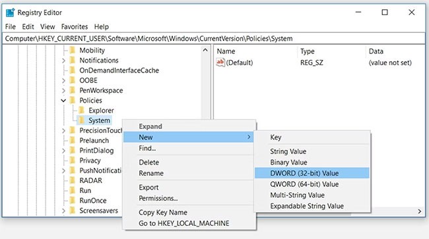Click the Notifications folder icon
This screenshot has width=429, height=239.
tap(73, 61)
